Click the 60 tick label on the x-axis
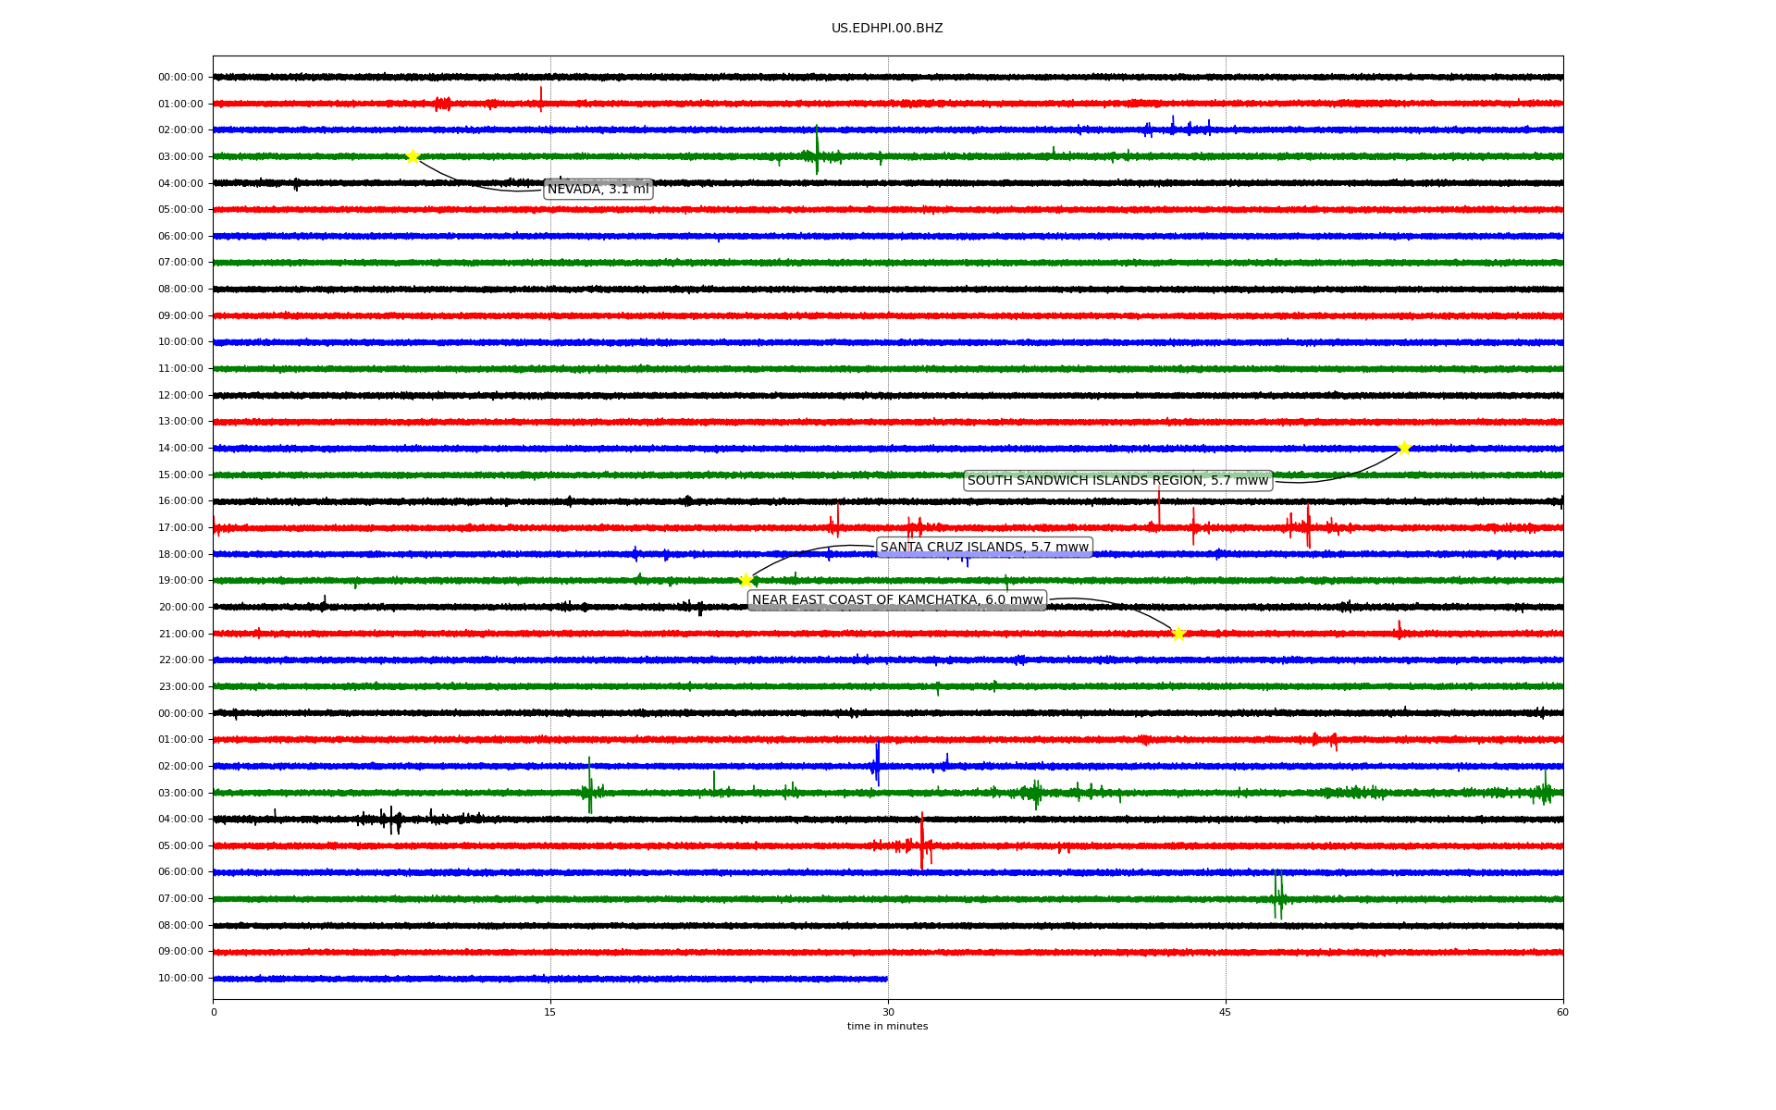The image size is (1776, 1110). (1562, 1012)
